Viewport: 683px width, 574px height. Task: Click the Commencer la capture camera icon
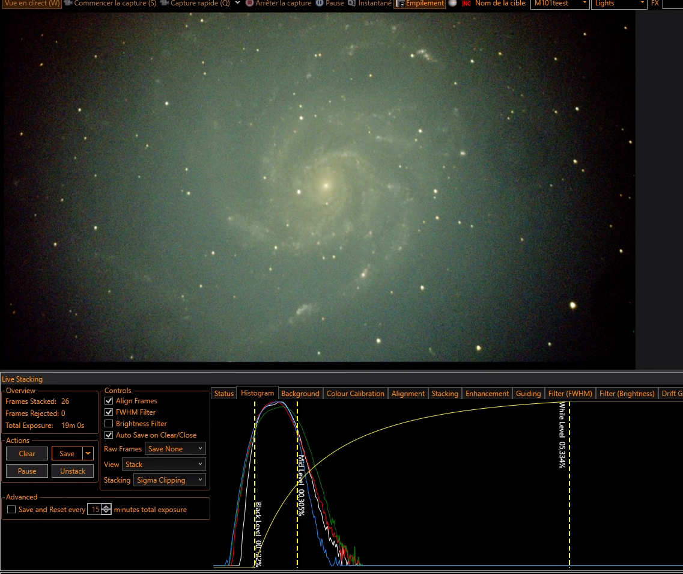coord(68,3)
